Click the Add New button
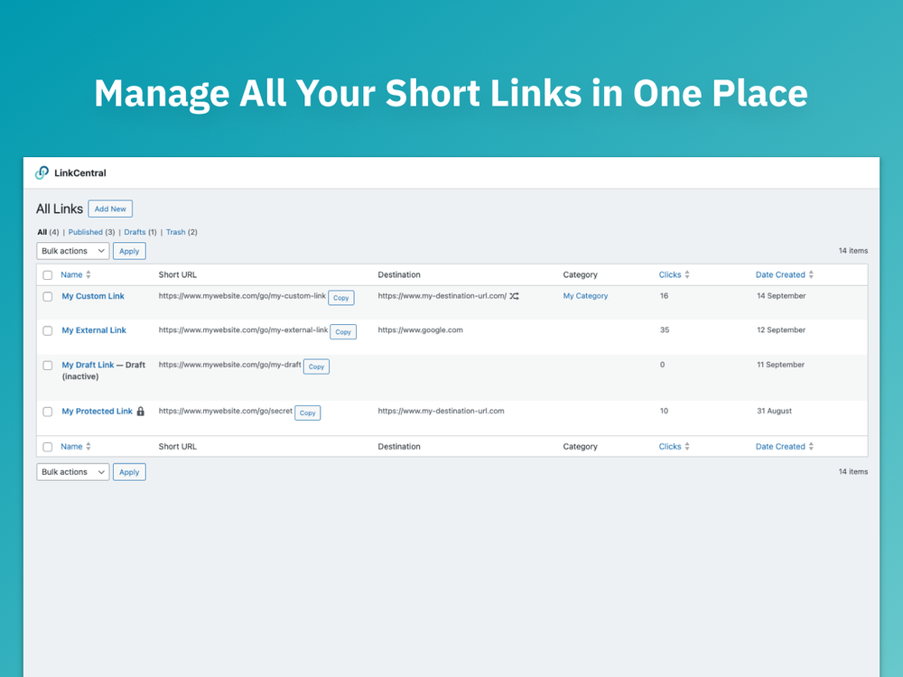 (109, 209)
